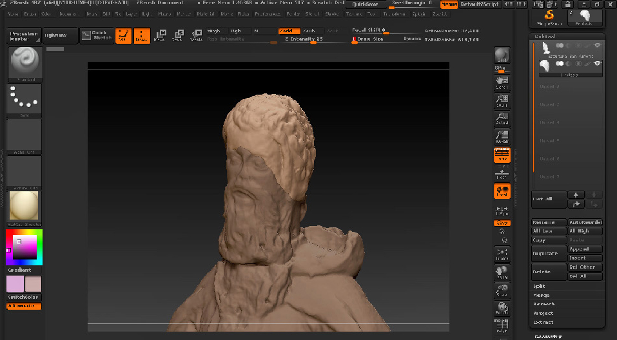The image size is (617, 340).
Task: Open the Color menu
Action: [x=46, y=14]
